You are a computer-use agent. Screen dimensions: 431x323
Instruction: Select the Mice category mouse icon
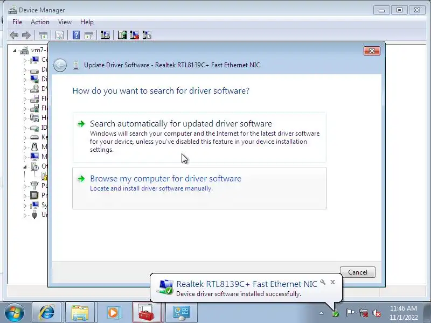point(34,147)
